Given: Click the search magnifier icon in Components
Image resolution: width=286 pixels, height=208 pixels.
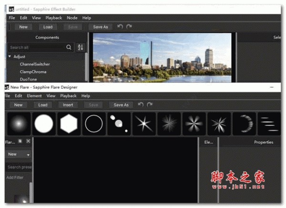Looking at the screenshot, I should tap(69, 47).
